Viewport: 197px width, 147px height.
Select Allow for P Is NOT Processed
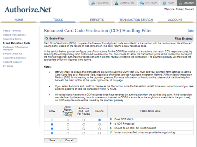click(52, 124)
